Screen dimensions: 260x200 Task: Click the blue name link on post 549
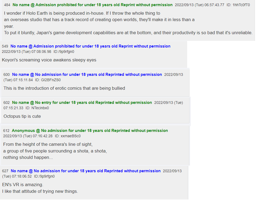tap(90, 46)
